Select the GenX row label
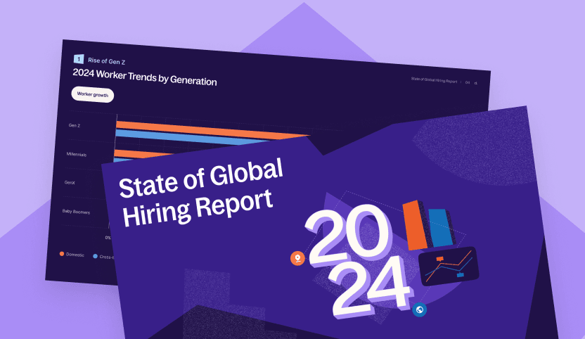The width and height of the screenshot is (585, 339). point(70,182)
